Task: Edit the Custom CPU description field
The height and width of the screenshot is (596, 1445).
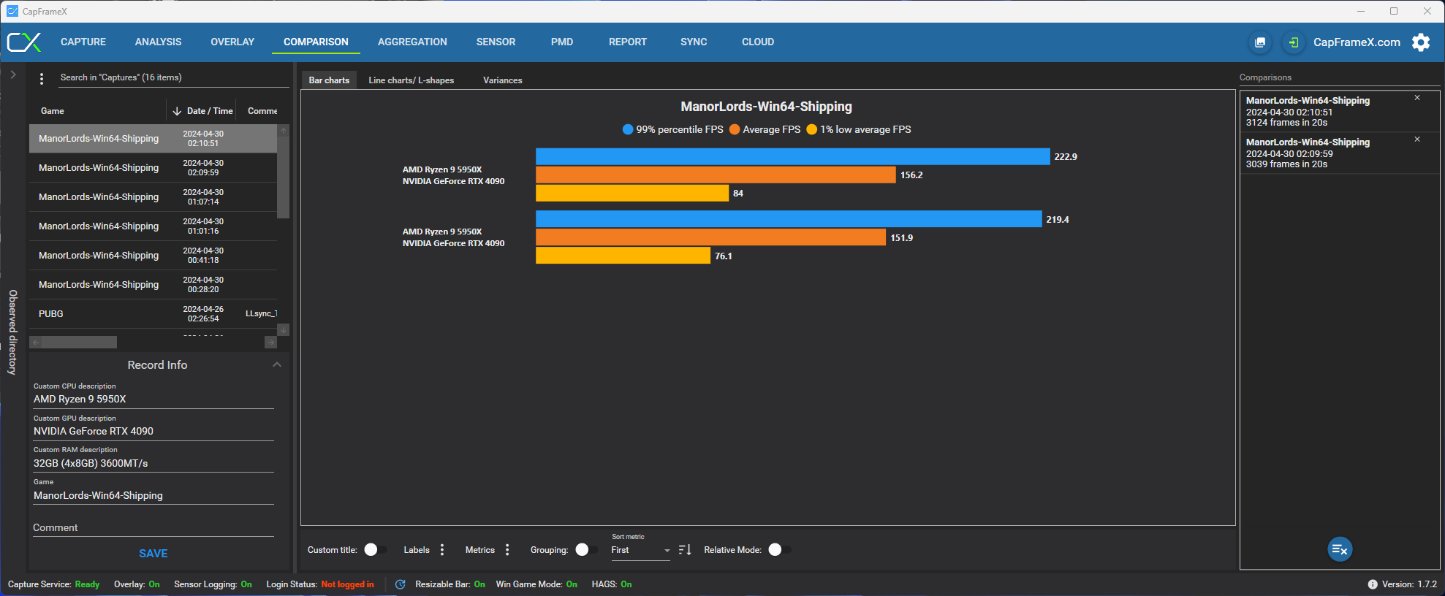Action: tap(153, 400)
